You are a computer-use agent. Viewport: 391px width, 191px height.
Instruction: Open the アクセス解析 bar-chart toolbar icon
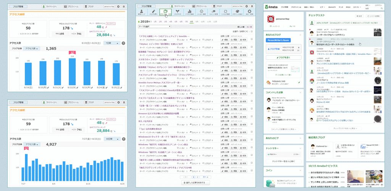(x=189, y=13)
